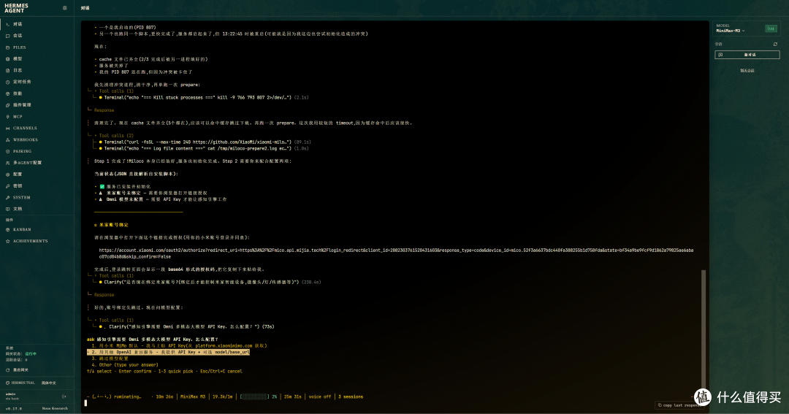This screenshot has height=414, width=789.
Task: Open the MiniMax-M3 model dropdown
Action: point(730,31)
